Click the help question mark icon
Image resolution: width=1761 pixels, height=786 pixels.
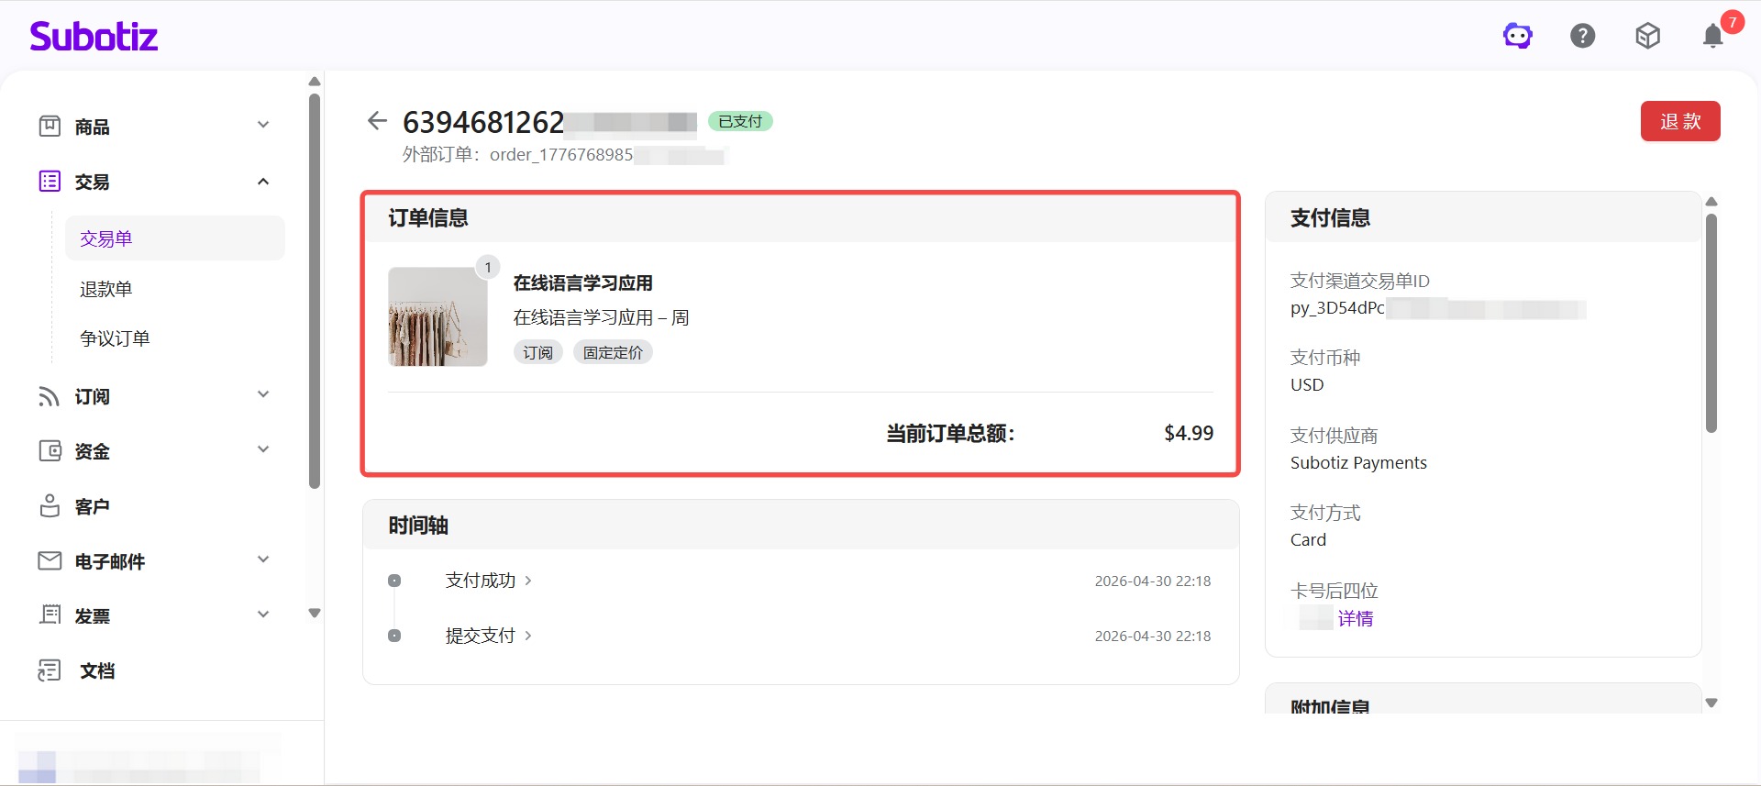click(1583, 36)
